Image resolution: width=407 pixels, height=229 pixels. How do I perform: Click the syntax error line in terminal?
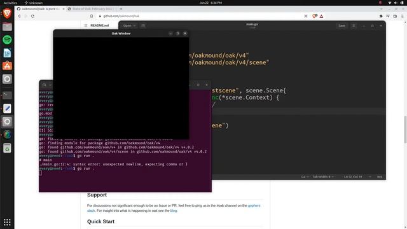113,164
